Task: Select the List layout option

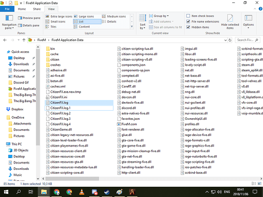Action: tap(87, 21)
